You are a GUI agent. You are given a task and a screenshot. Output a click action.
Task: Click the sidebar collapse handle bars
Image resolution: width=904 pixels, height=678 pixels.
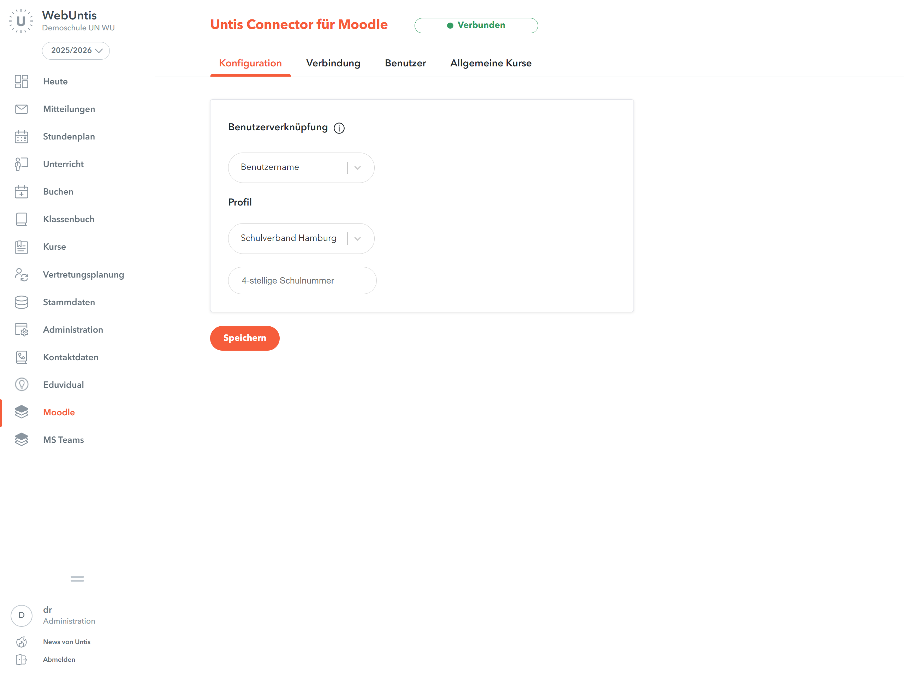pyautogui.click(x=77, y=579)
